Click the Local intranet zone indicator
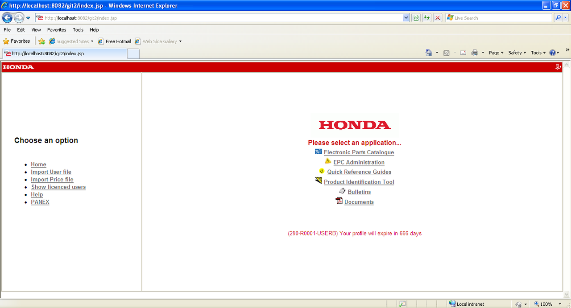The image size is (571, 308). pos(466,304)
